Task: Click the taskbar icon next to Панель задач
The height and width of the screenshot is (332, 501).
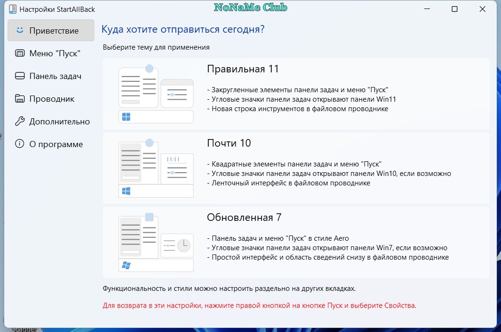Action: click(20, 76)
